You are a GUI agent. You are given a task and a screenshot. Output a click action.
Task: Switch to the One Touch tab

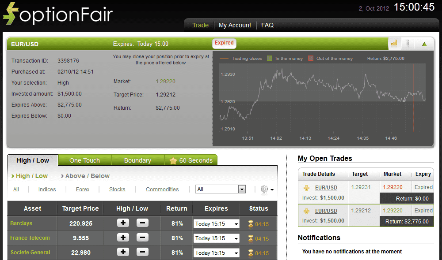point(84,160)
